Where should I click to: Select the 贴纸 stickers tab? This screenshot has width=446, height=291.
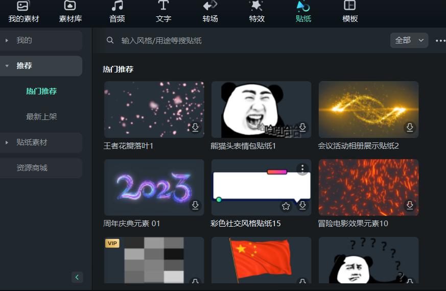(303, 12)
